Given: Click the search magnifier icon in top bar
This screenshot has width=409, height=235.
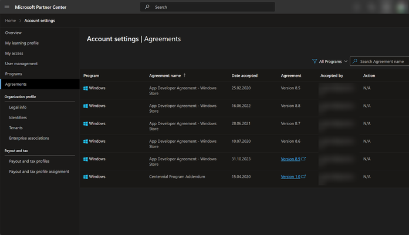Looking at the screenshot, I should coord(147,7).
